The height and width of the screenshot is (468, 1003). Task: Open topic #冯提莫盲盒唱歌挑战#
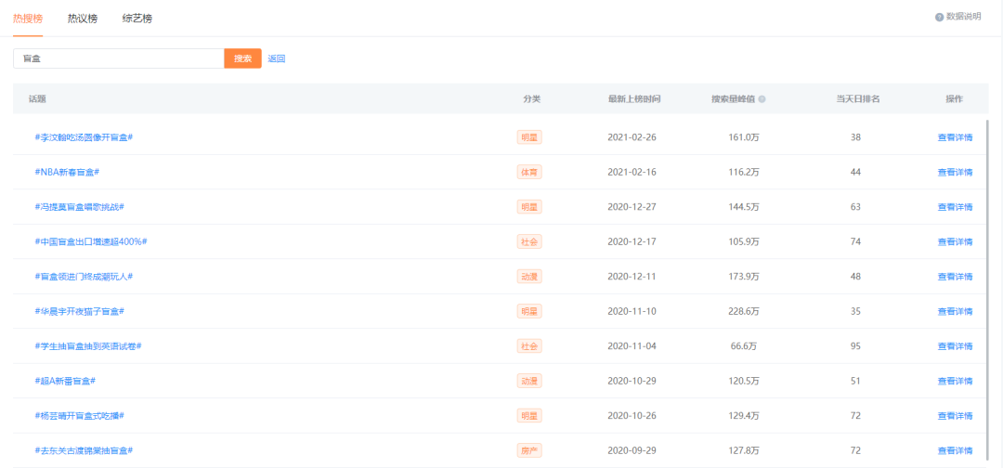coord(79,207)
